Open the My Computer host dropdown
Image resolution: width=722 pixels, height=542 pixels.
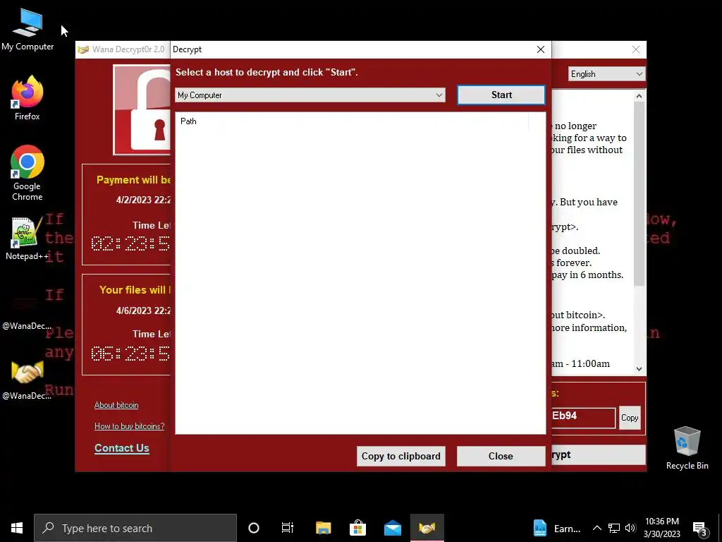[310, 95]
